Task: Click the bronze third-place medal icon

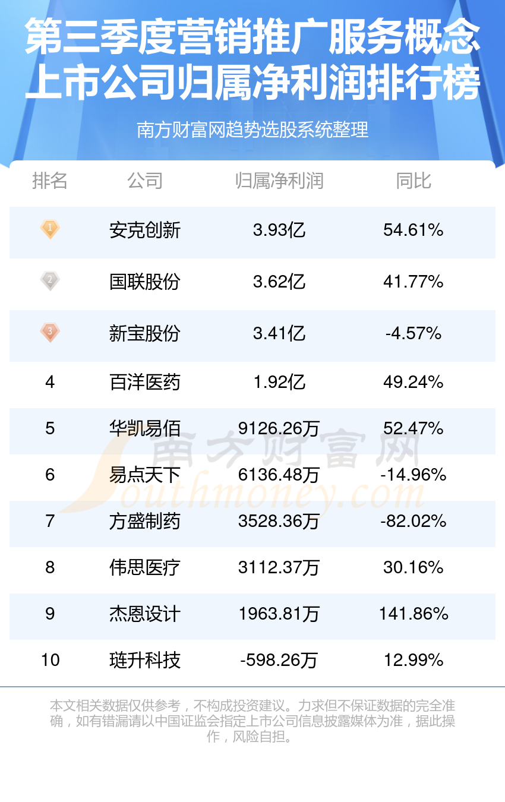Action: coord(50,332)
